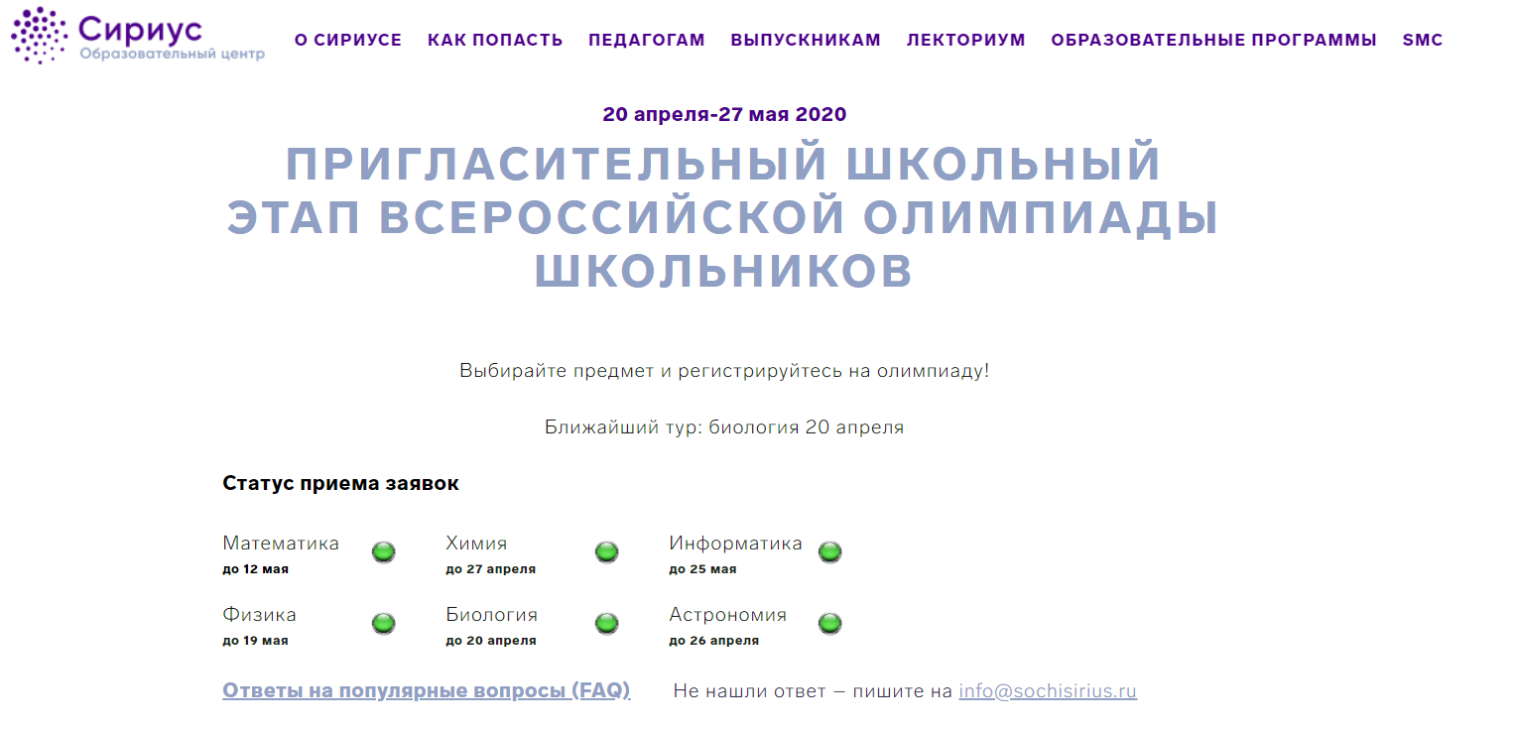Click the date text 20 апреля-27 мая 2020
Image resolution: width=1516 pixels, height=731 pixels.
[x=724, y=114]
